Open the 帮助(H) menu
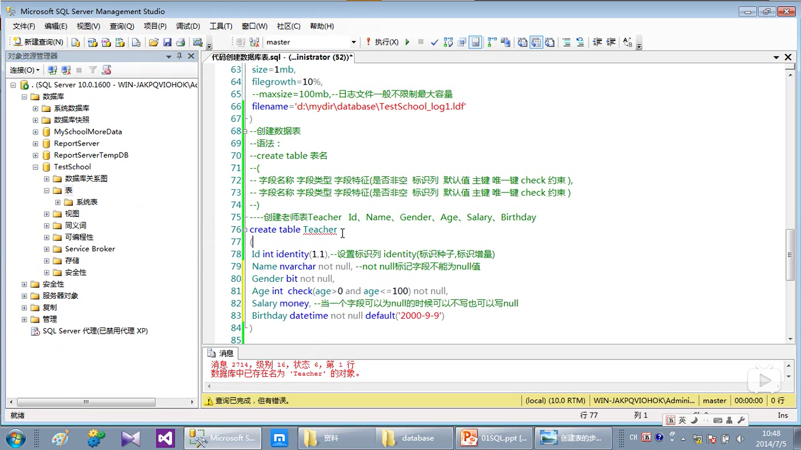 (322, 26)
